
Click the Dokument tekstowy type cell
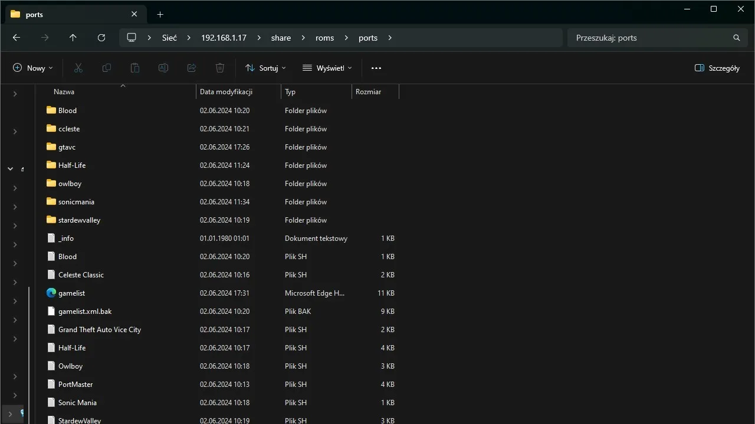(x=316, y=238)
